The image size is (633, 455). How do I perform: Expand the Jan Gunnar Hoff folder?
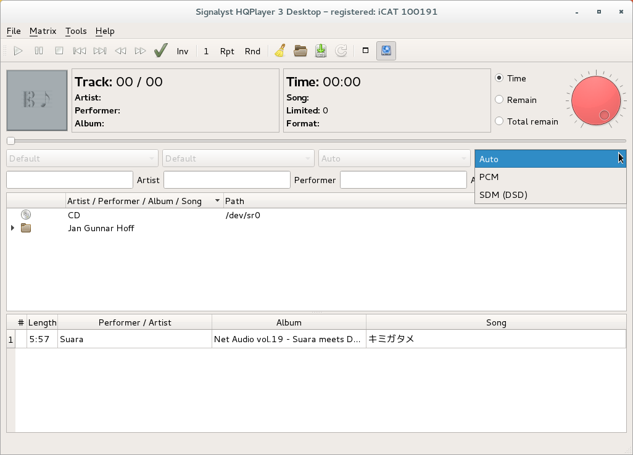point(12,228)
